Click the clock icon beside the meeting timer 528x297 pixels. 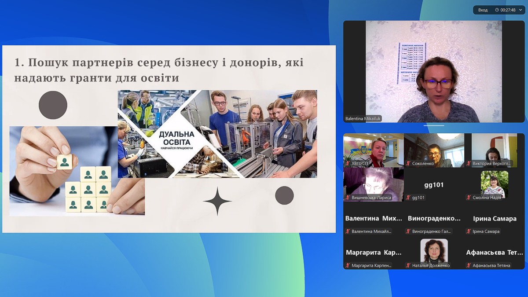497,10
